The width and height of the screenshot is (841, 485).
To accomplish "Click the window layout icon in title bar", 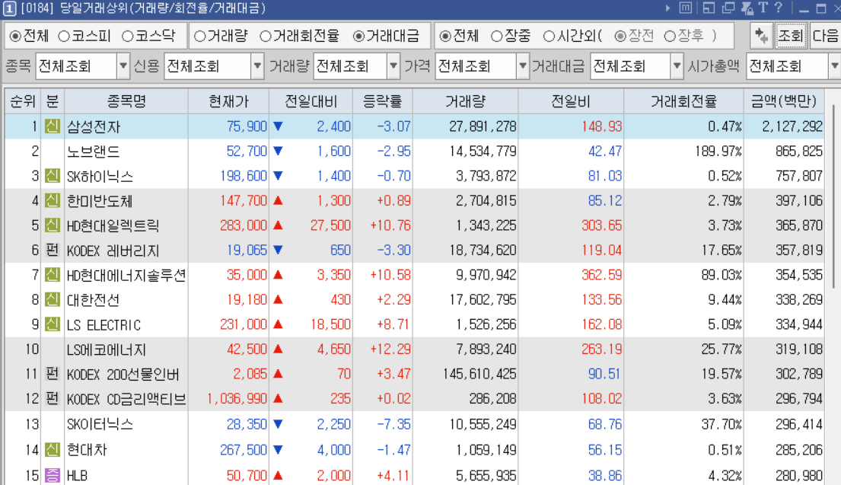I will click(x=709, y=8).
